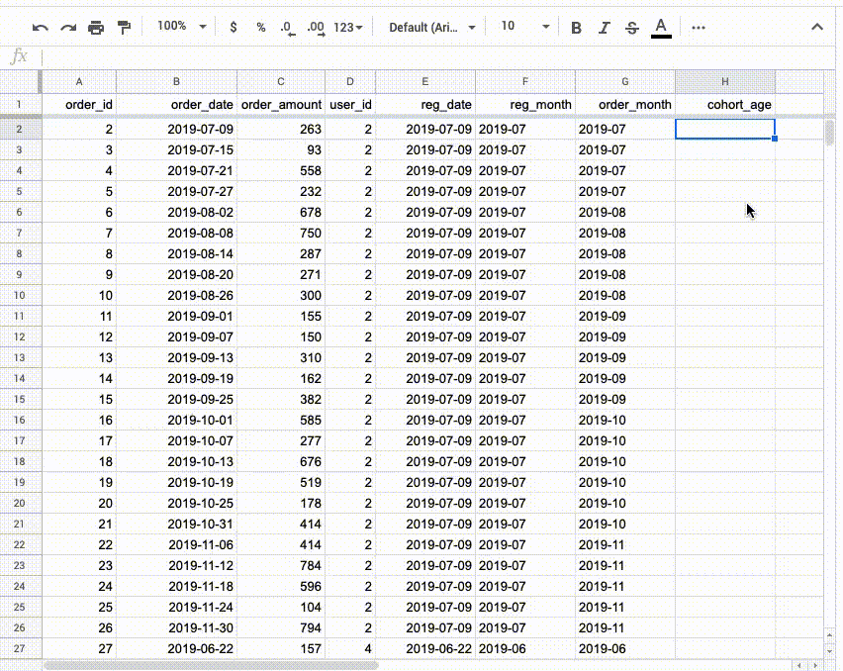Select the Paint format tool

[x=125, y=28]
